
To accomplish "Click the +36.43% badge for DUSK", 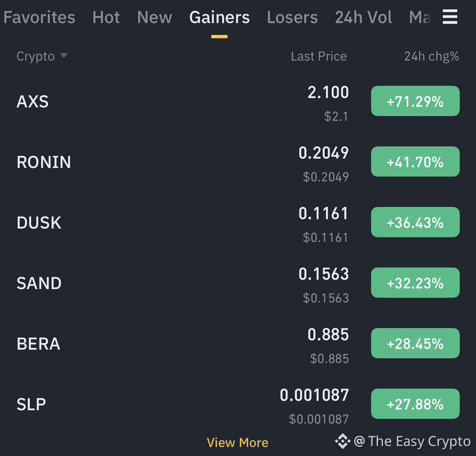I will coord(415,222).
